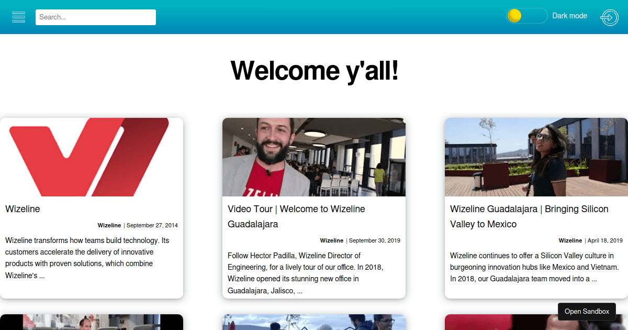Open "Wizeline Guadalajara | Bringing Silicon Valley" title

coord(529,216)
